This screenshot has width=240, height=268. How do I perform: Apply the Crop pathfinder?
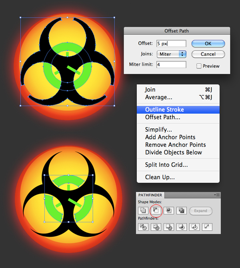click(x=181, y=227)
